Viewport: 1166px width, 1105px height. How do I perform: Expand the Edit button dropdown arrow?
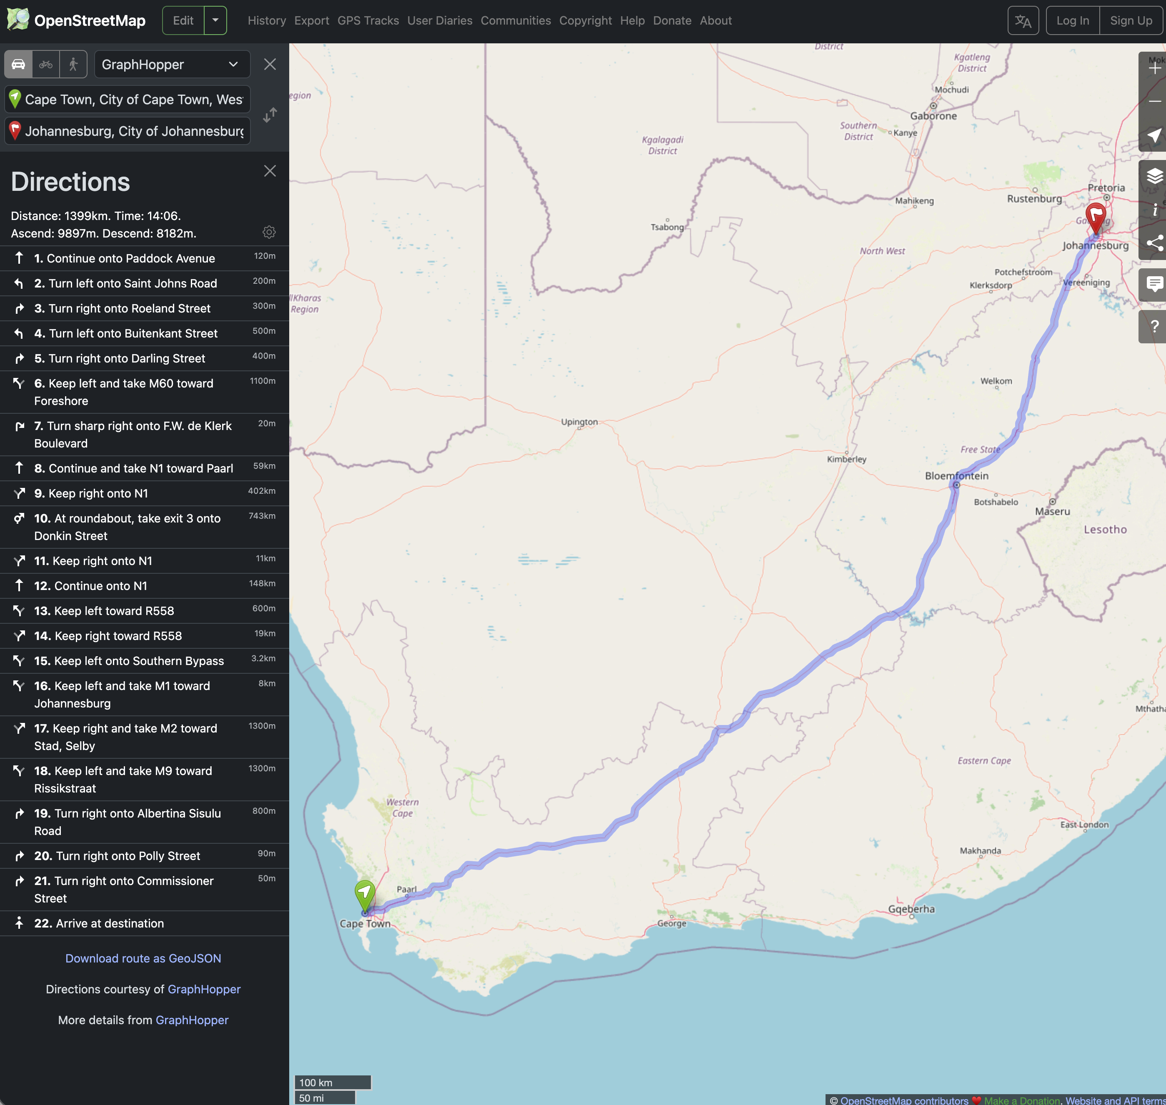[215, 20]
